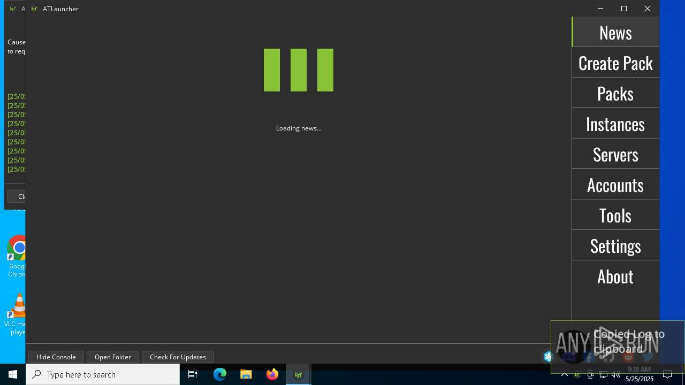
Task: Click the ATLauncher system tray icon
Action: click(x=577, y=375)
